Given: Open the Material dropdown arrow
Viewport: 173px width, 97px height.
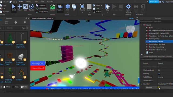Looking at the screenshot, I should 82,12.
